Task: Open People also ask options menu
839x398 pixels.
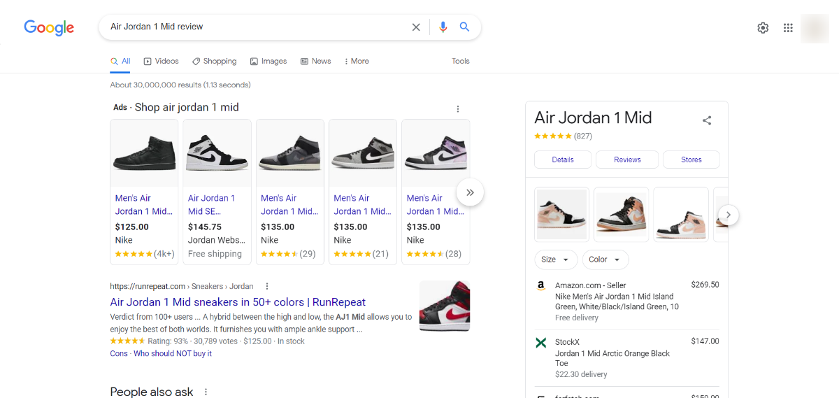Action: (206, 392)
